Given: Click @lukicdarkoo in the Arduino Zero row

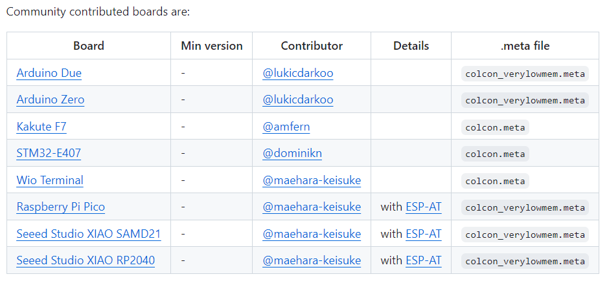Looking at the screenshot, I should (x=298, y=100).
